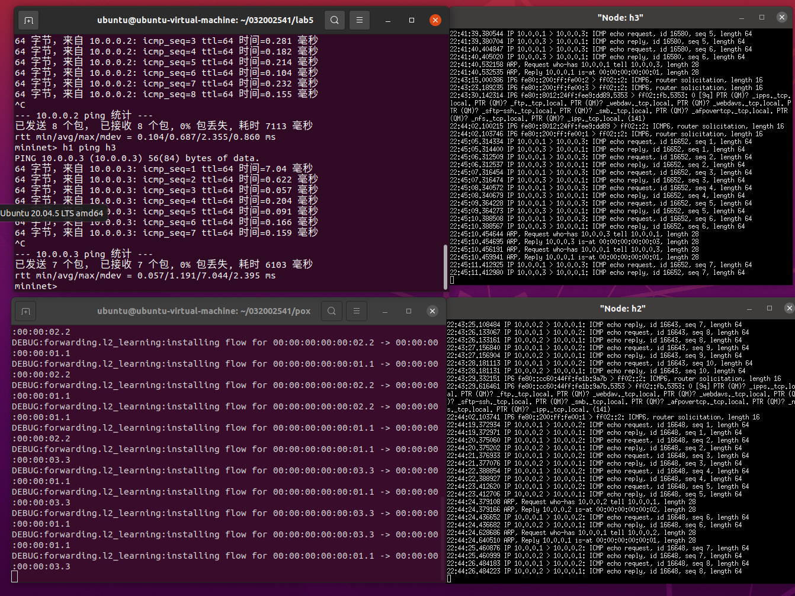Click the "Node: h3" window title

620,18
